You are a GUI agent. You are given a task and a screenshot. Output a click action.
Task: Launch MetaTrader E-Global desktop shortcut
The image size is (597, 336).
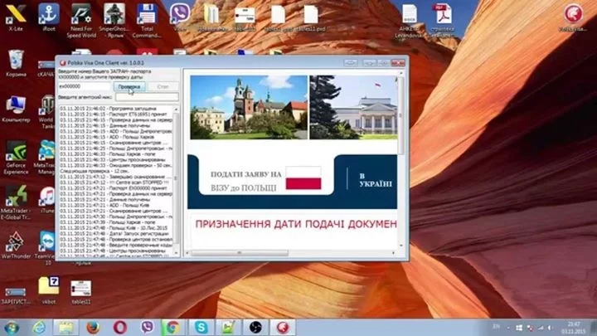click(16, 197)
